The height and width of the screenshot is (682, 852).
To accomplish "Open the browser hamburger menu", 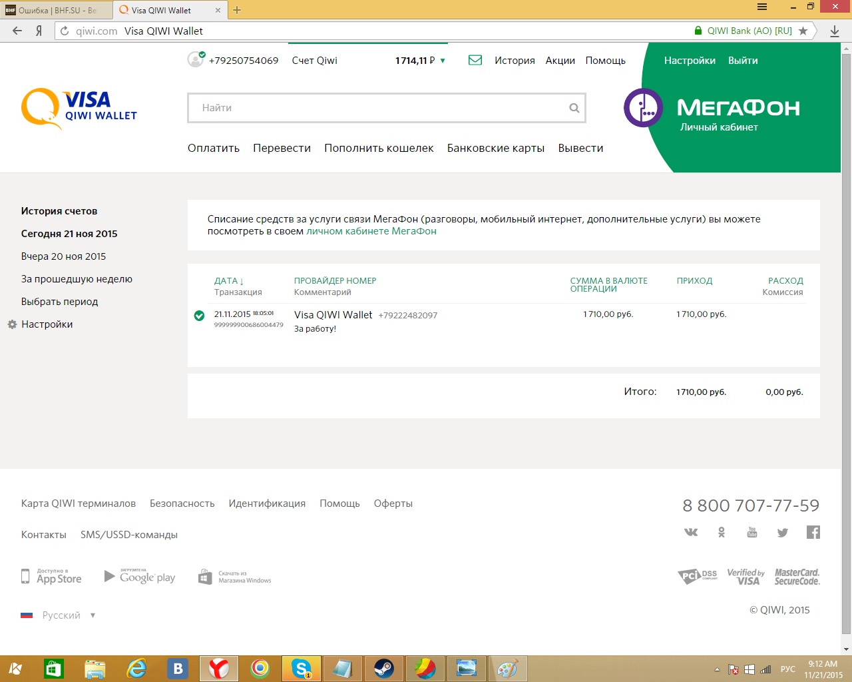I will pos(762,7).
